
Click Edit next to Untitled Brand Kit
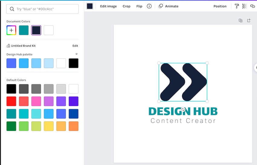coord(75,46)
